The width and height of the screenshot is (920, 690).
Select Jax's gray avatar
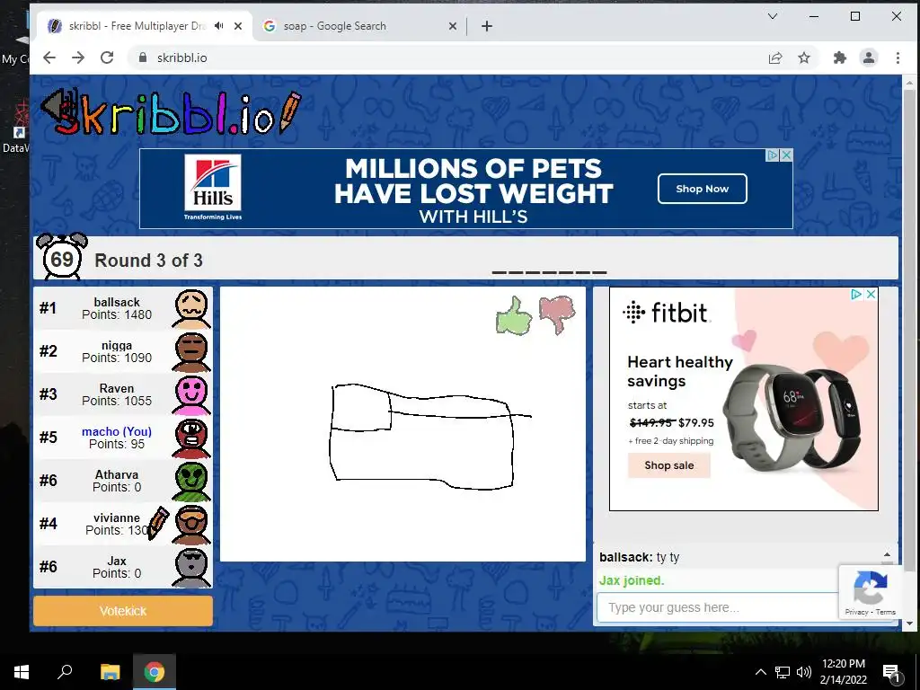point(191,567)
